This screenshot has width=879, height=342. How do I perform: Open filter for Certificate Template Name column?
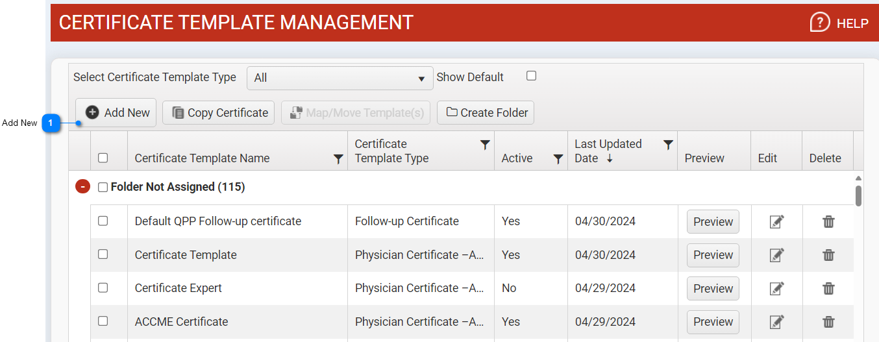[x=338, y=159]
